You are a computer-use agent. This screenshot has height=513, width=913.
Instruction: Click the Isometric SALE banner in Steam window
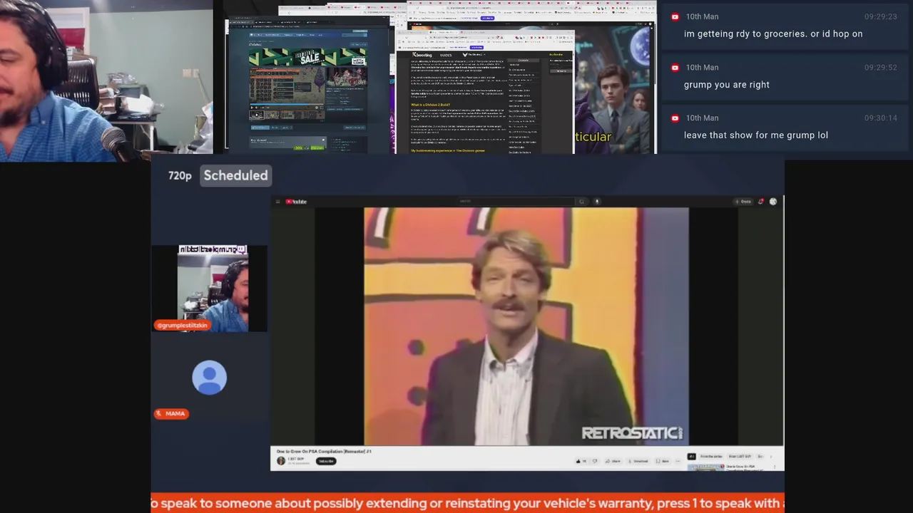[x=307, y=58]
